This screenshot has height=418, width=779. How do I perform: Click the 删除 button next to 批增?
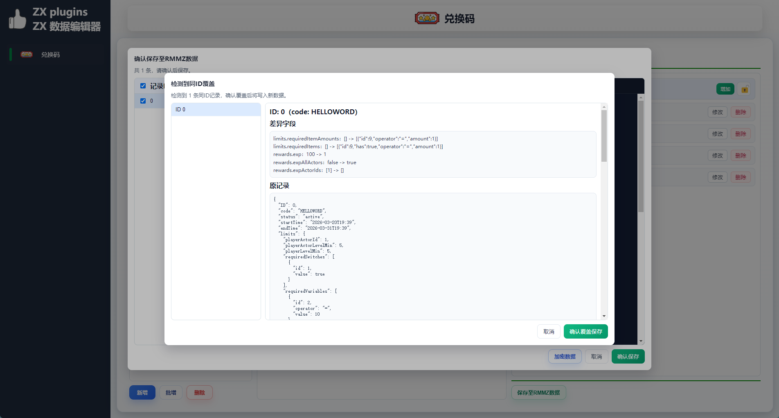point(200,393)
